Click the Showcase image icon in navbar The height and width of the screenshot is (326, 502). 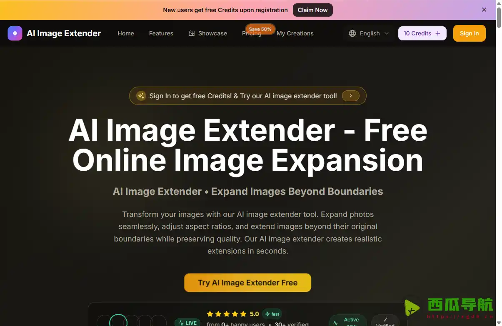[x=192, y=33]
